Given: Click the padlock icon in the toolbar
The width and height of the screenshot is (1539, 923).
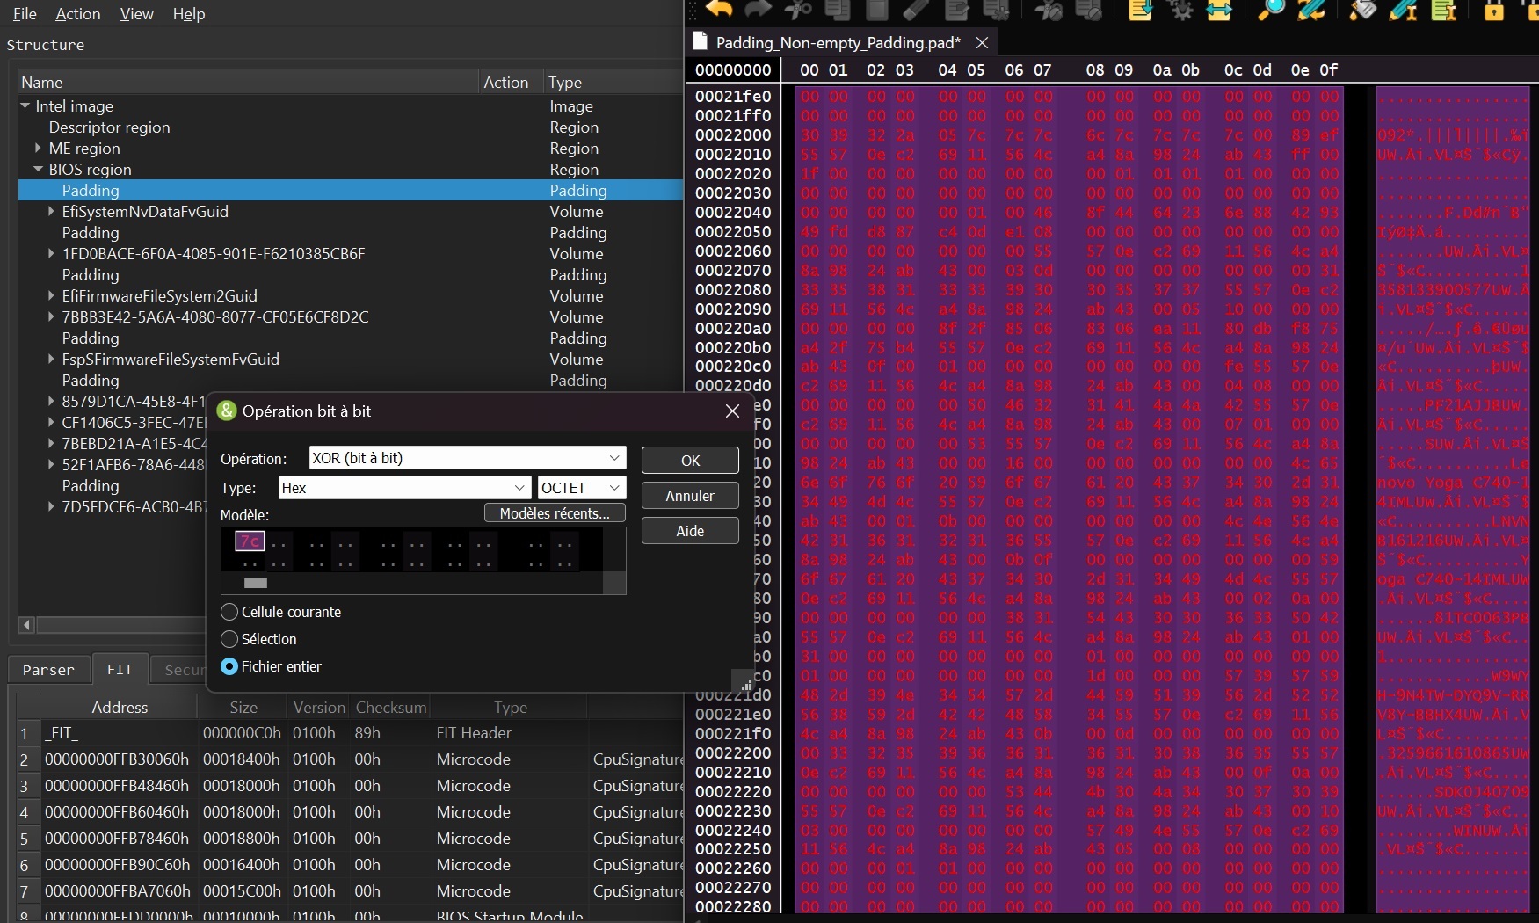Looking at the screenshot, I should 1494,10.
